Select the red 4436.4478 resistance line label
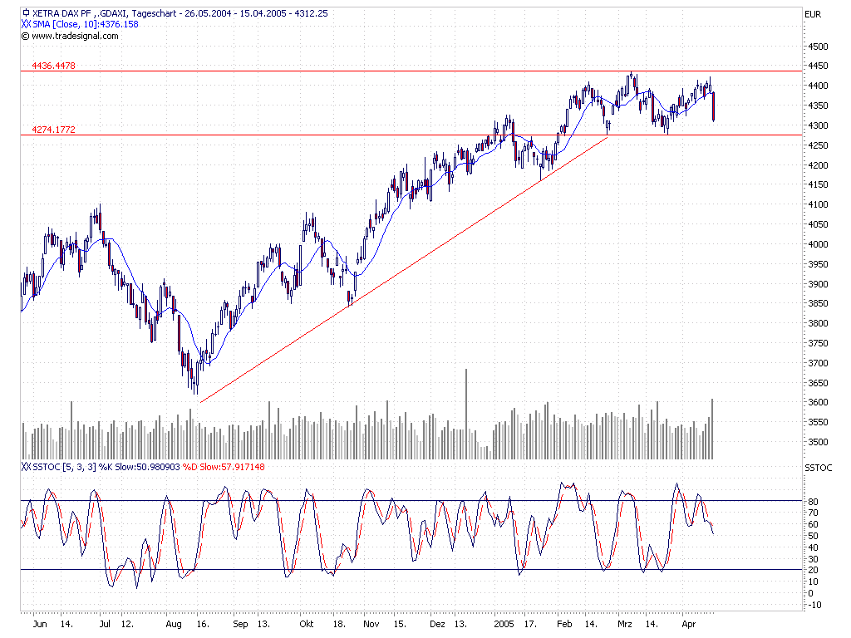The image size is (851, 638). click(x=54, y=66)
